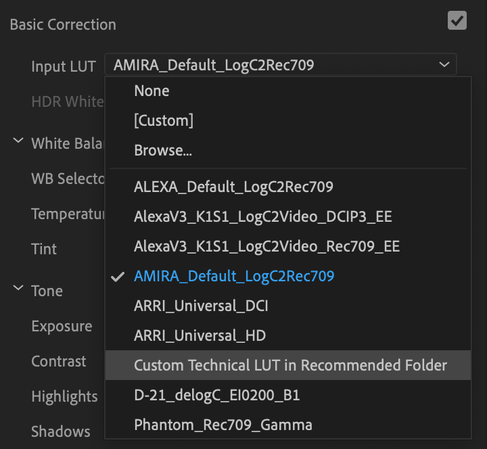This screenshot has width=487, height=449.
Task: Choose the [Custom] LUT option
Action: click(288, 120)
